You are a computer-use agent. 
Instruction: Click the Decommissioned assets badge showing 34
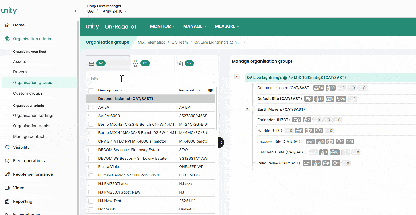(x=319, y=88)
